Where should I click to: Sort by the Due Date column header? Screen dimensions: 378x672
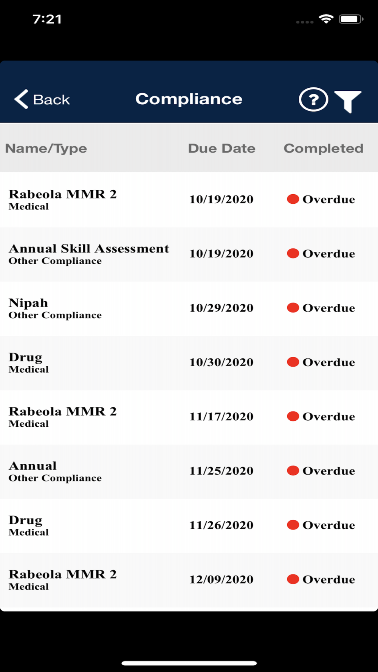[222, 148]
